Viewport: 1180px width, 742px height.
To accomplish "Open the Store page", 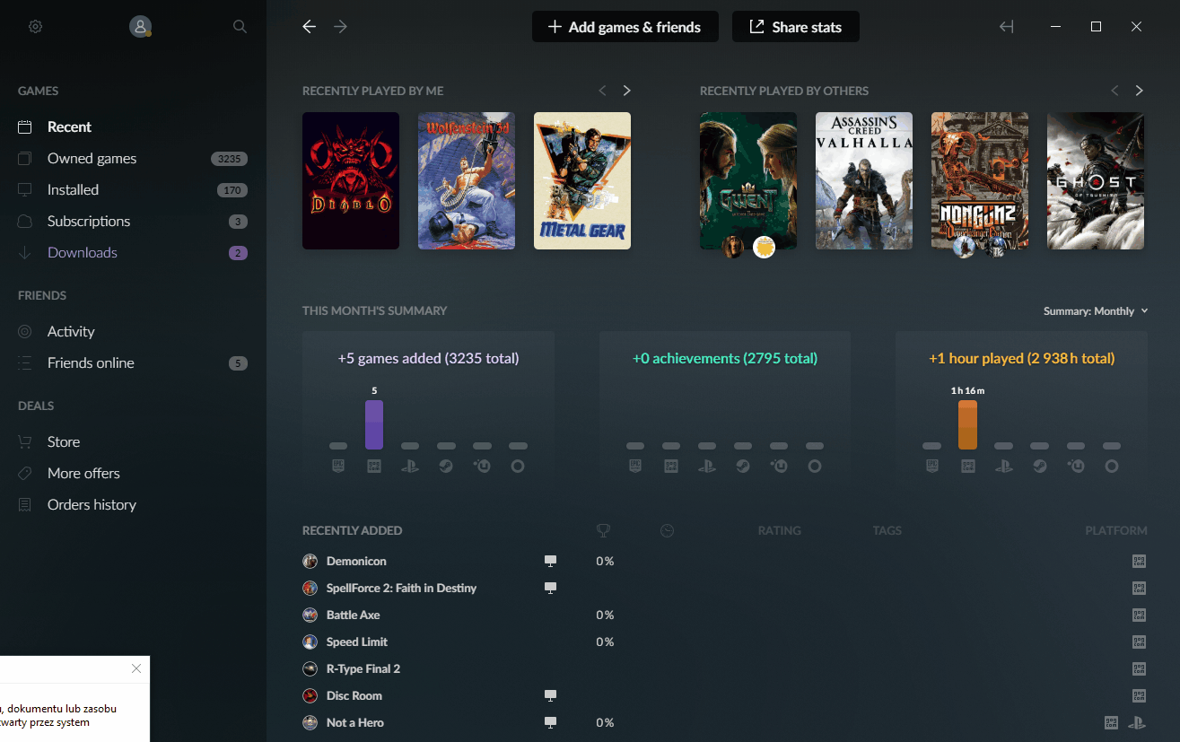I will pos(133,442).
